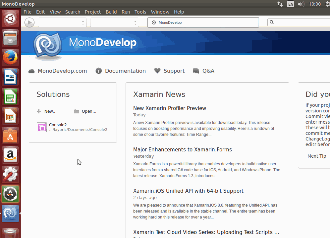
Task: Open the Build menu
Action: [x=111, y=12]
